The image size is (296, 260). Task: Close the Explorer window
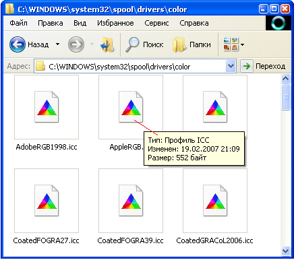click(x=285, y=9)
